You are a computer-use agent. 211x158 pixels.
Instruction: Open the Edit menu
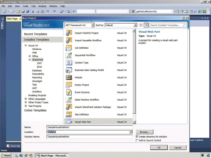coord(10,6)
